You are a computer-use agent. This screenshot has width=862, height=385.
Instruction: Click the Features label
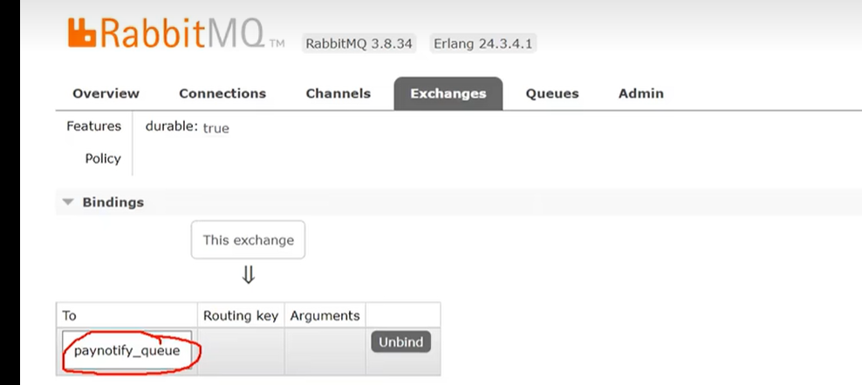coord(93,126)
